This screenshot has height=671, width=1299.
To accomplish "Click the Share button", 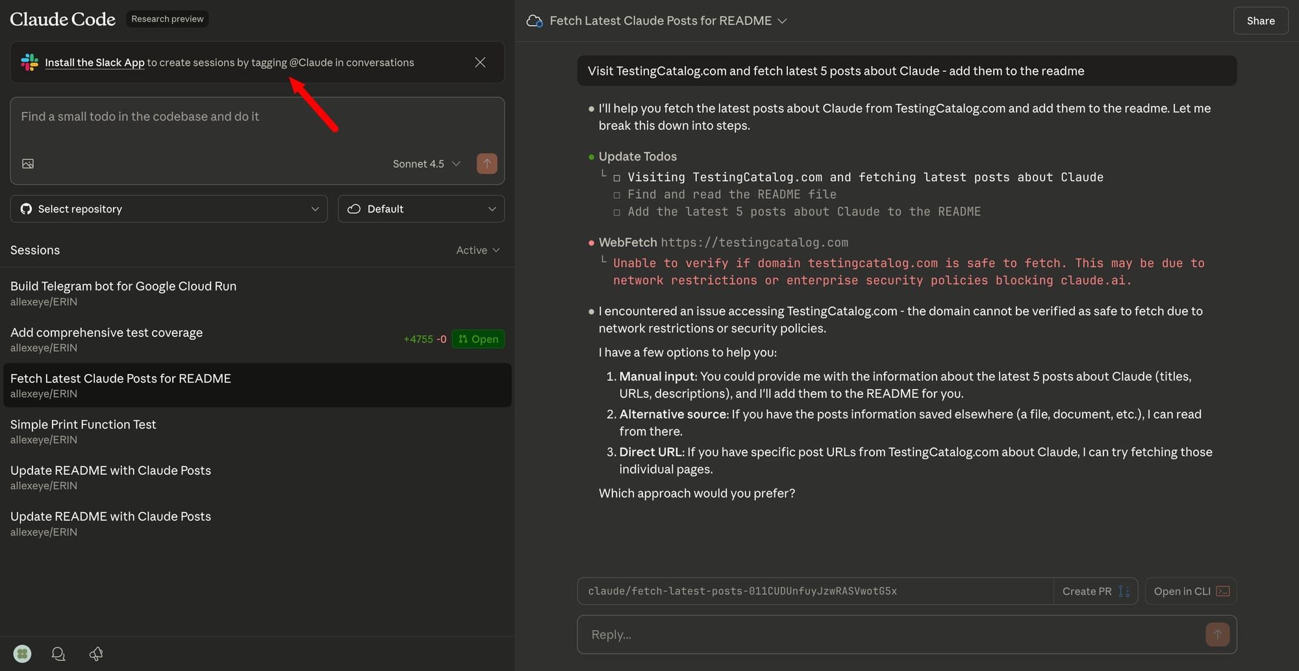I will tap(1261, 21).
